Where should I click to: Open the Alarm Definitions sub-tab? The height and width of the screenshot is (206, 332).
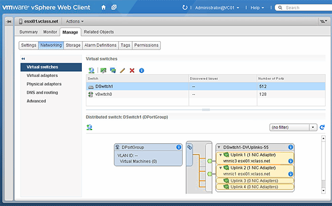pos(100,45)
